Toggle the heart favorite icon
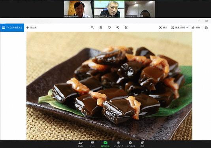 (x=109, y=27)
